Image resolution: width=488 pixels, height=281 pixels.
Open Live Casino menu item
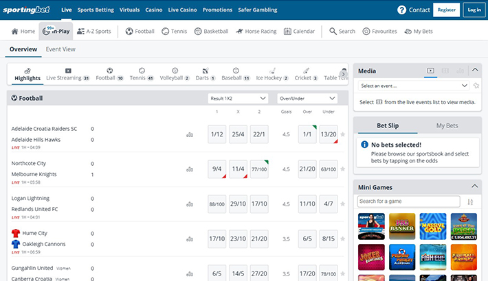182,10
